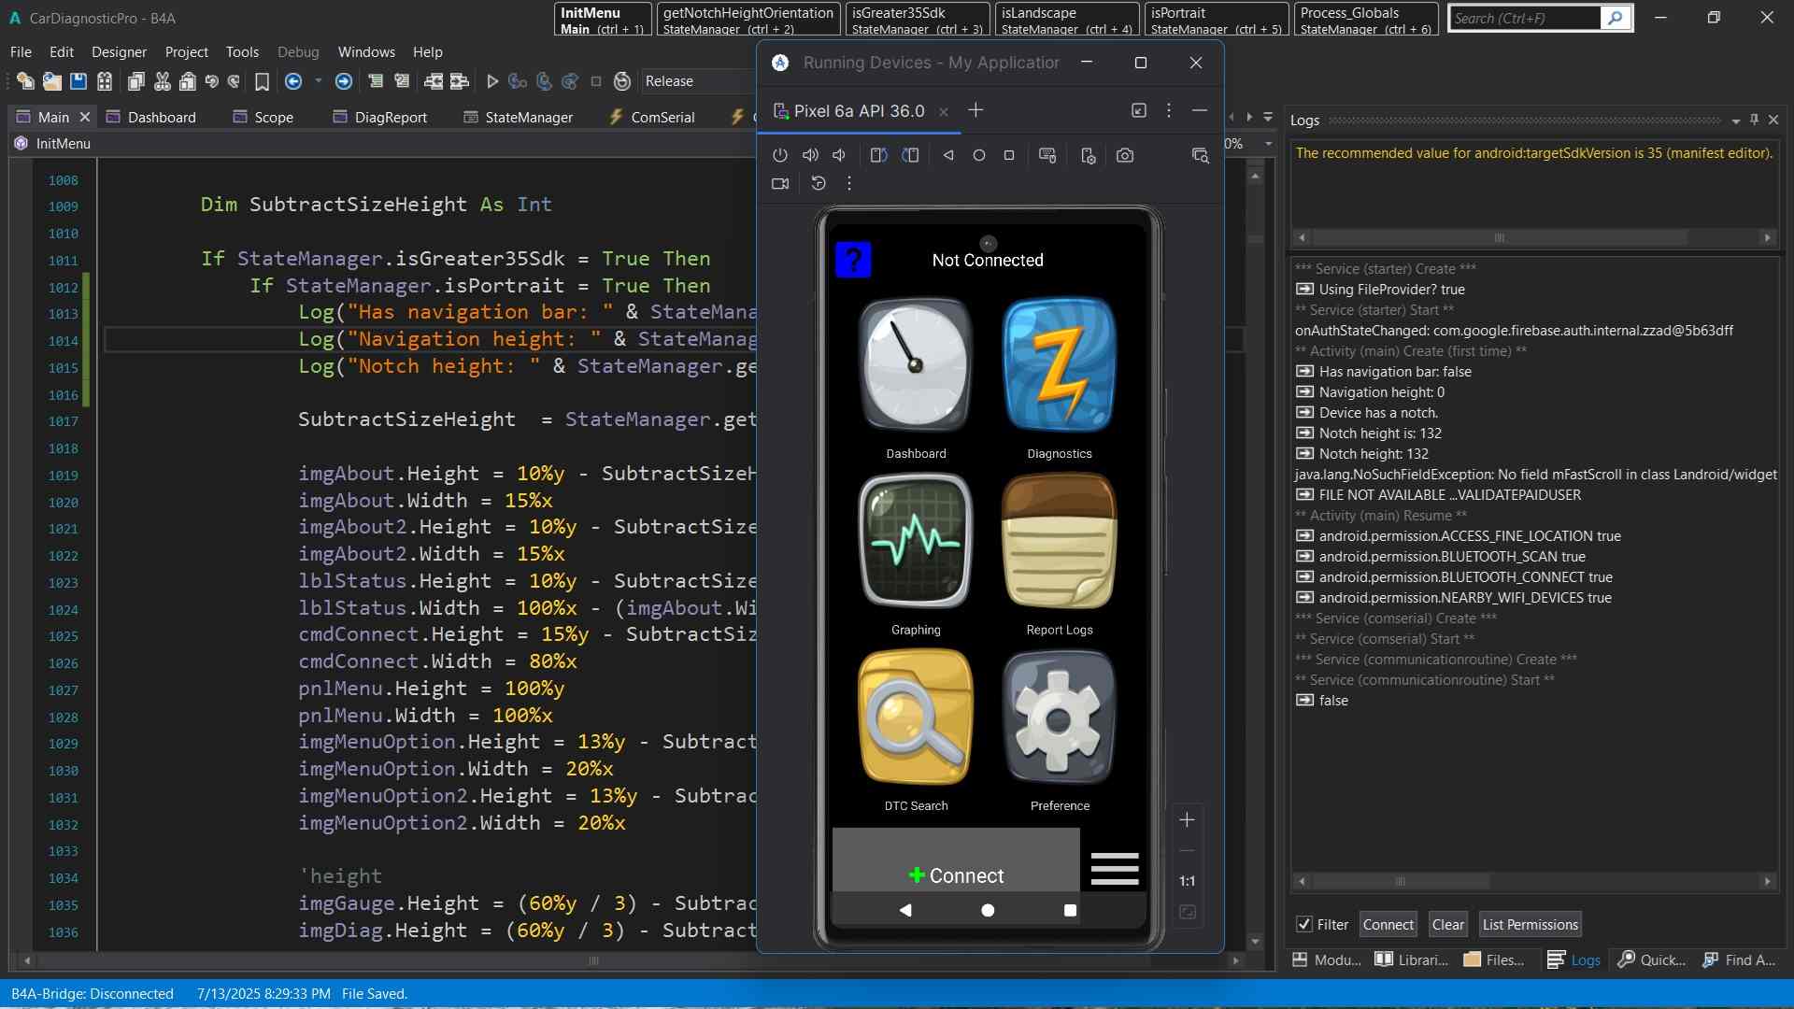Image resolution: width=1794 pixels, height=1009 pixels.
Task: Click the emulator power button icon
Action: point(780,156)
